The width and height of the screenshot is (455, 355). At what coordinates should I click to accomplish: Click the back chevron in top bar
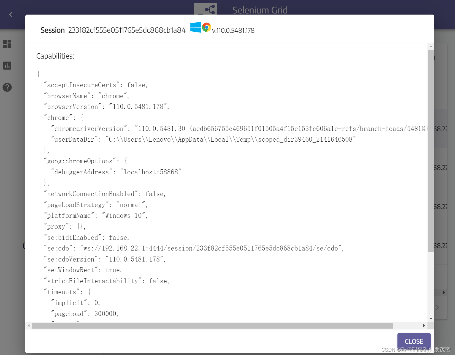click(11, 15)
